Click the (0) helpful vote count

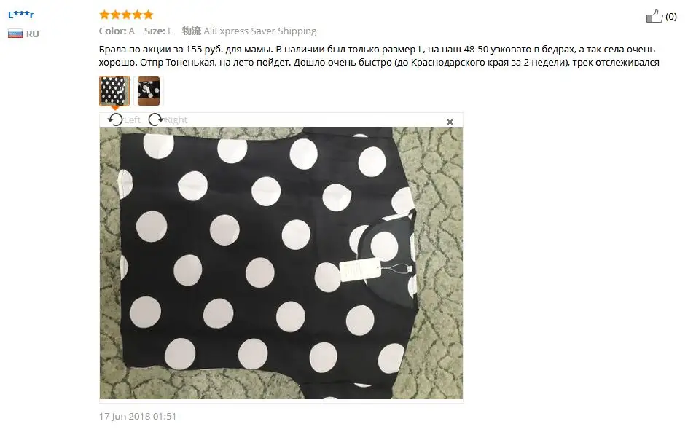coord(671,17)
